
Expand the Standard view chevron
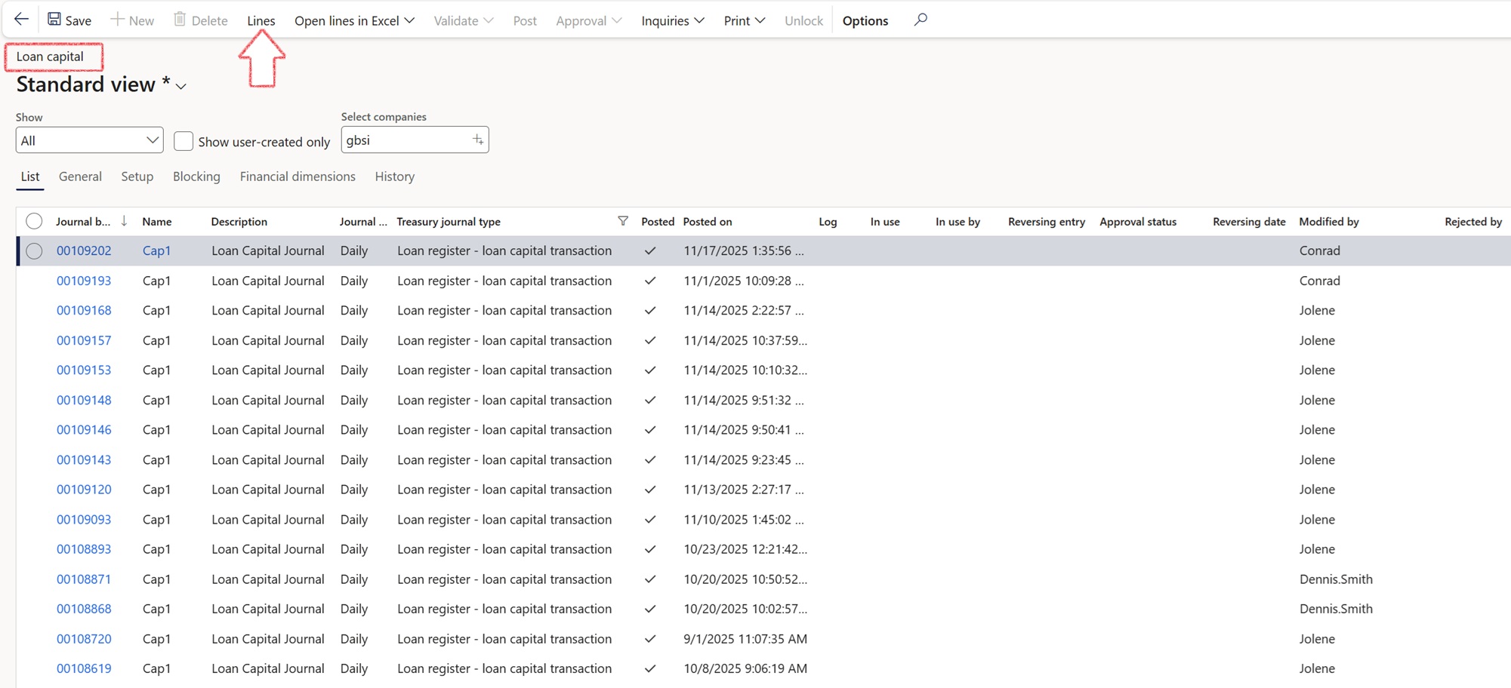coord(181,87)
